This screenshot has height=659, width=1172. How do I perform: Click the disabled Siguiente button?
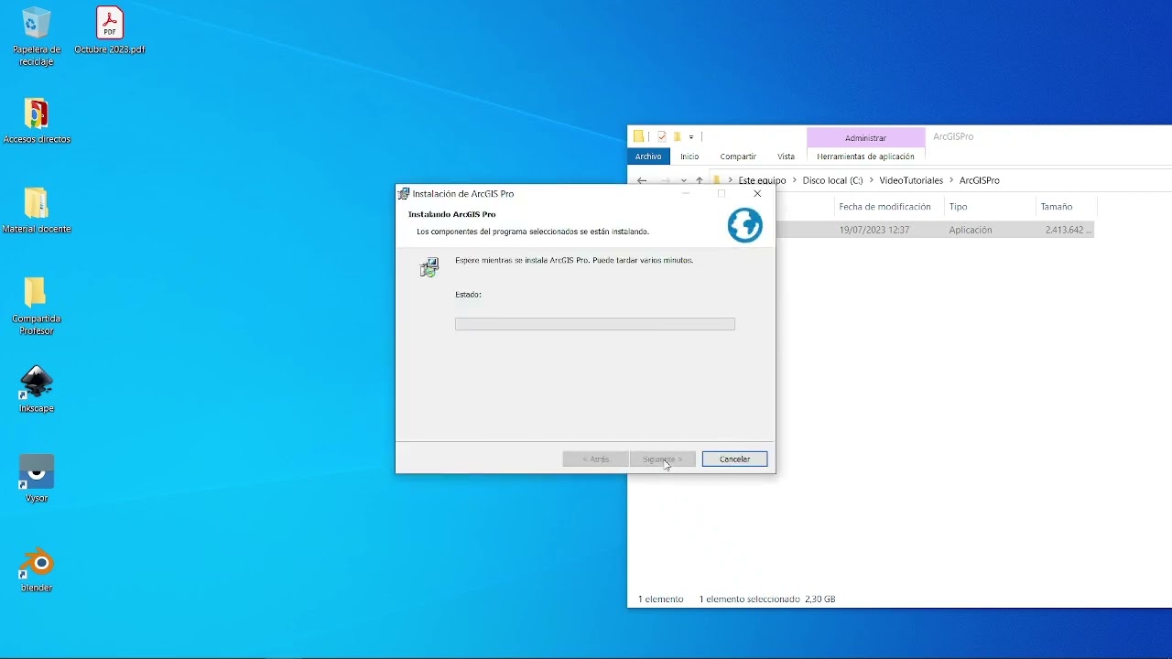662,459
